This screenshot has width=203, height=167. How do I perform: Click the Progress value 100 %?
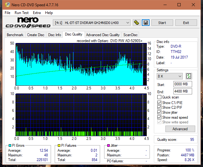(x=190, y=150)
